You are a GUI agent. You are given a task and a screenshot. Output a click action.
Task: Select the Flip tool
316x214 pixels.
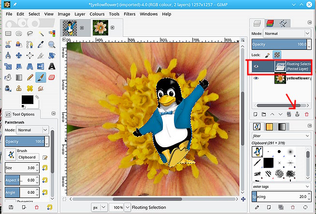click(41, 66)
